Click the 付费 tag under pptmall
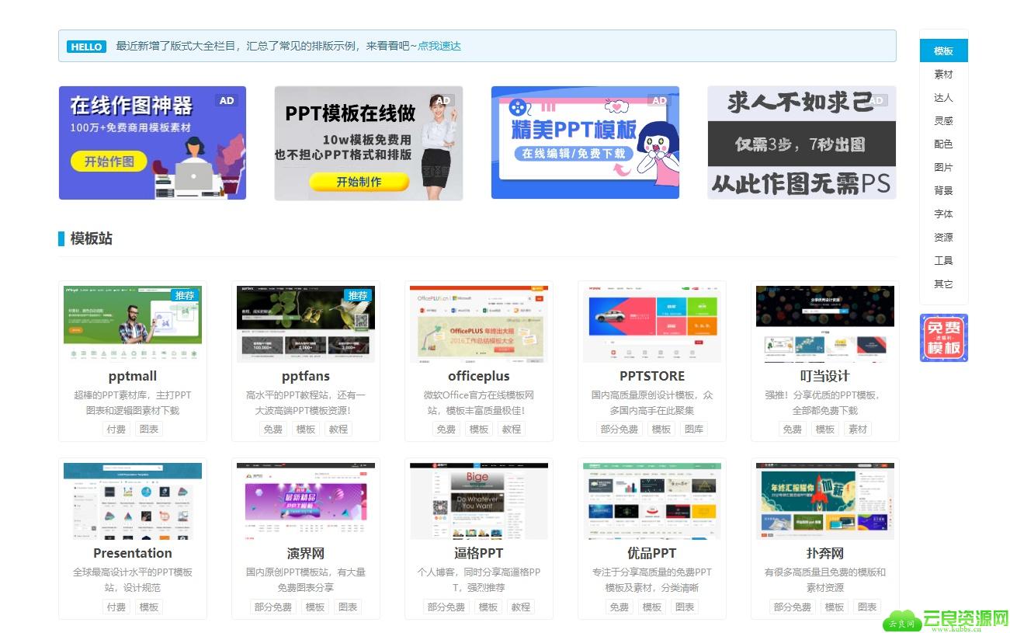The width and height of the screenshot is (1010, 633). (x=116, y=429)
